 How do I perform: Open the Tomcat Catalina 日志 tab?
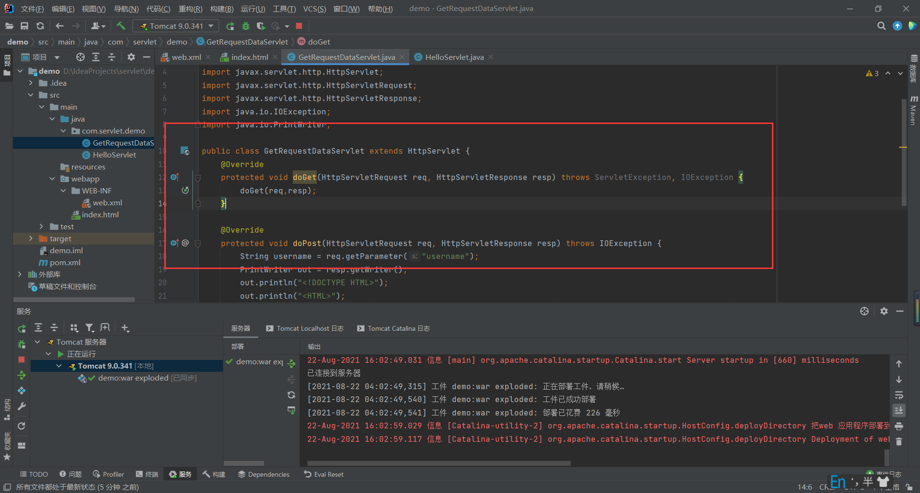coord(393,328)
